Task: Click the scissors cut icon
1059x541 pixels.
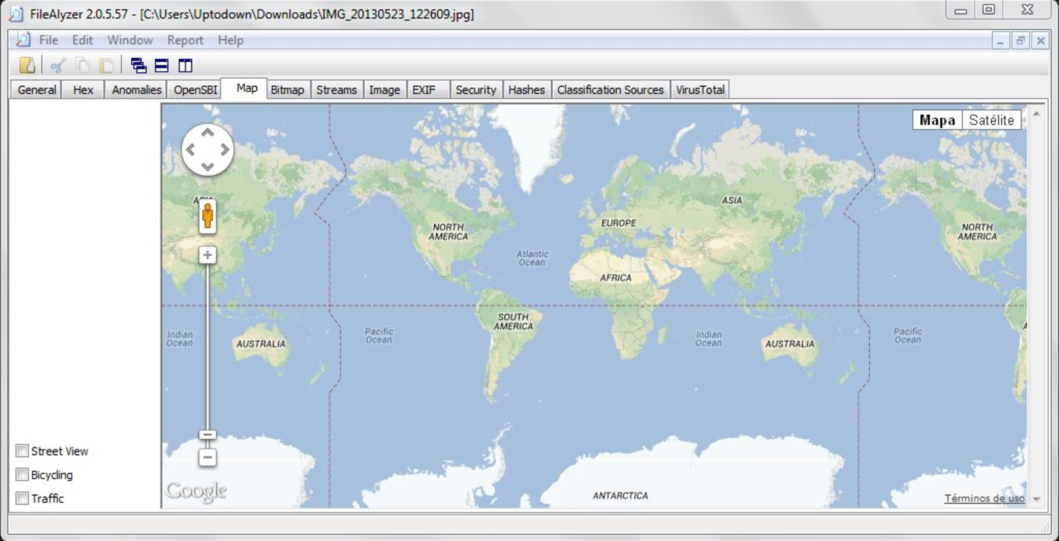Action: pyautogui.click(x=58, y=66)
